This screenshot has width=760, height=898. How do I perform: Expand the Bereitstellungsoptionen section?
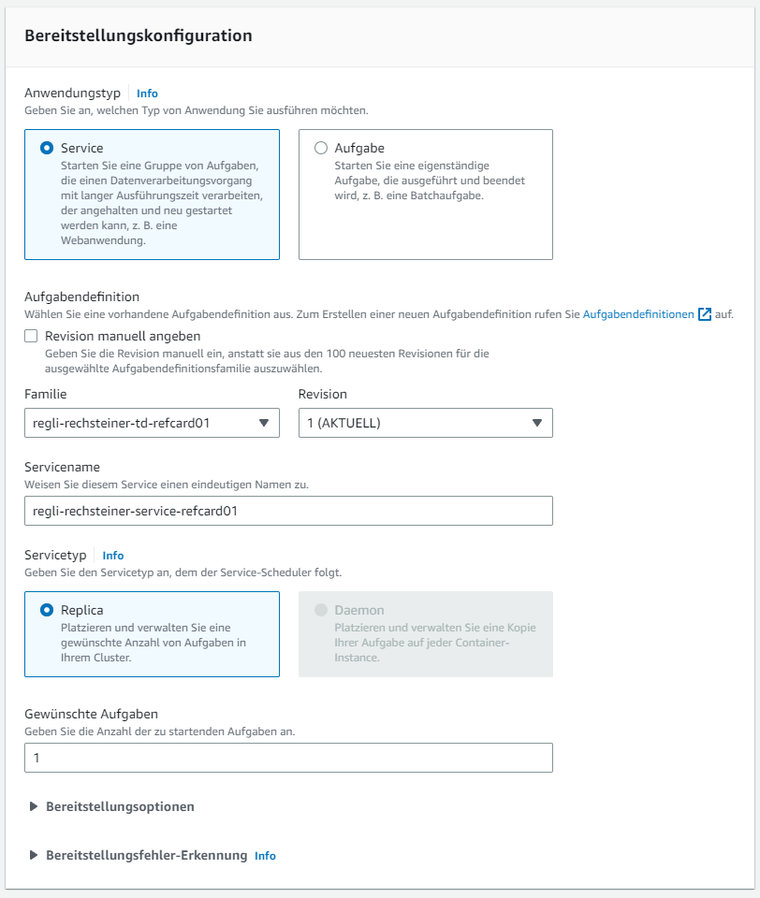[x=120, y=806]
